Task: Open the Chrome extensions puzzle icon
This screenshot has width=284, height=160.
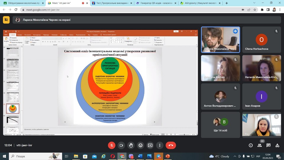Action: coord(262,9)
